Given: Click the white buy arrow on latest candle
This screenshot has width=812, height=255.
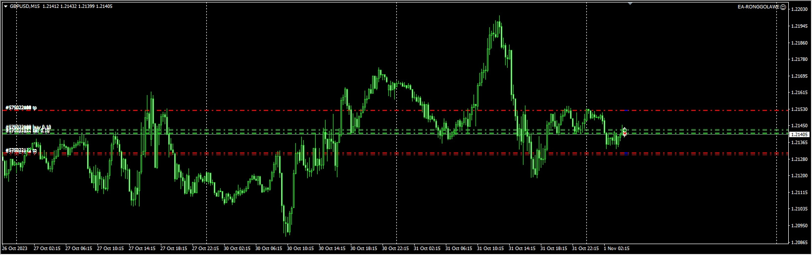Looking at the screenshot, I should [x=625, y=130].
